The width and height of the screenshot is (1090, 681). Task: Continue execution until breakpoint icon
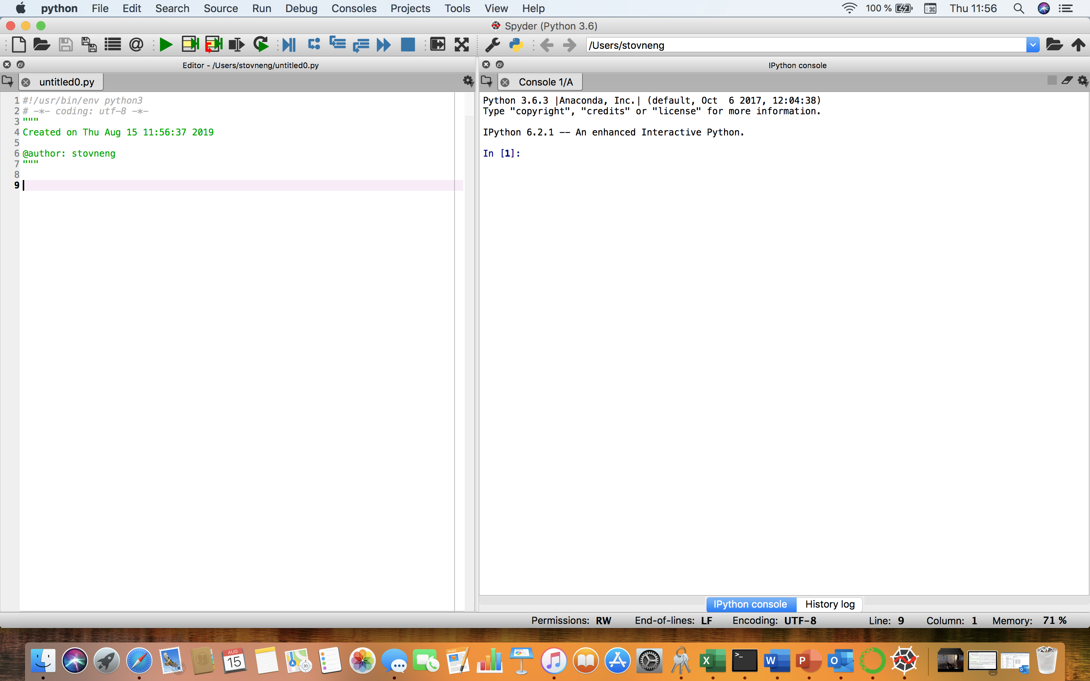click(x=384, y=45)
